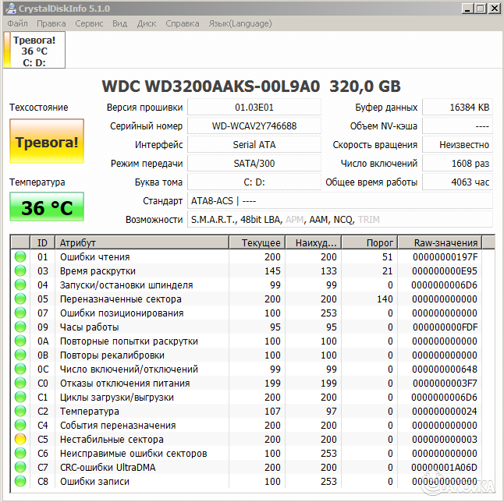Click the Порог column header

tap(379, 242)
